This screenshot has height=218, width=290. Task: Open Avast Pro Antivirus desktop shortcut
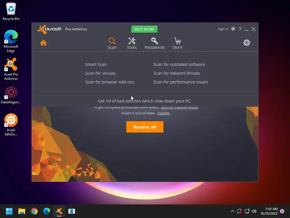(11, 69)
